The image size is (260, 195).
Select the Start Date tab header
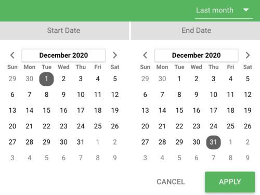(64, 31)
